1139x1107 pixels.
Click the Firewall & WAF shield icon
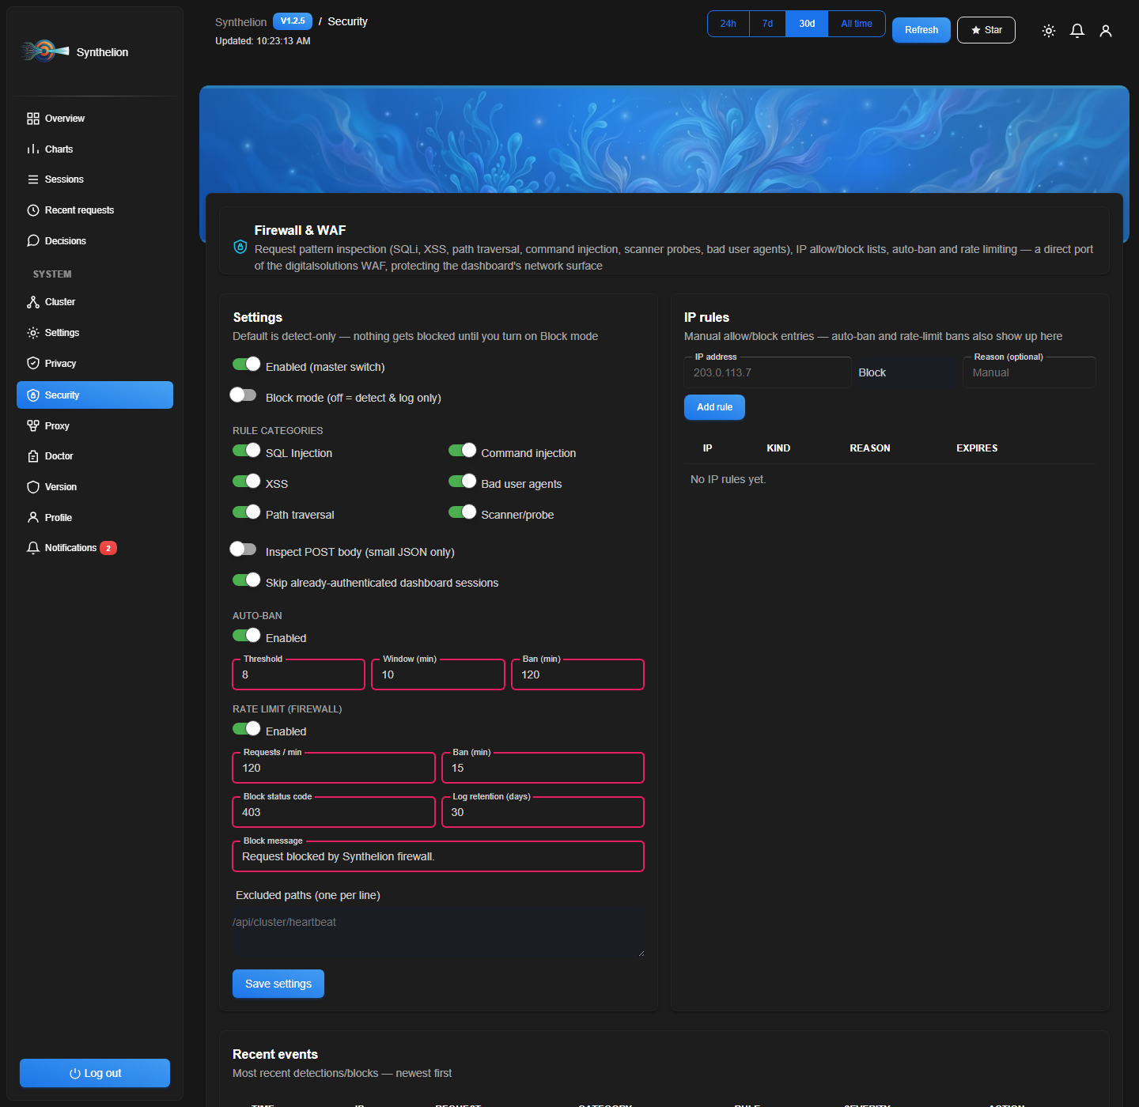[240, 247]
